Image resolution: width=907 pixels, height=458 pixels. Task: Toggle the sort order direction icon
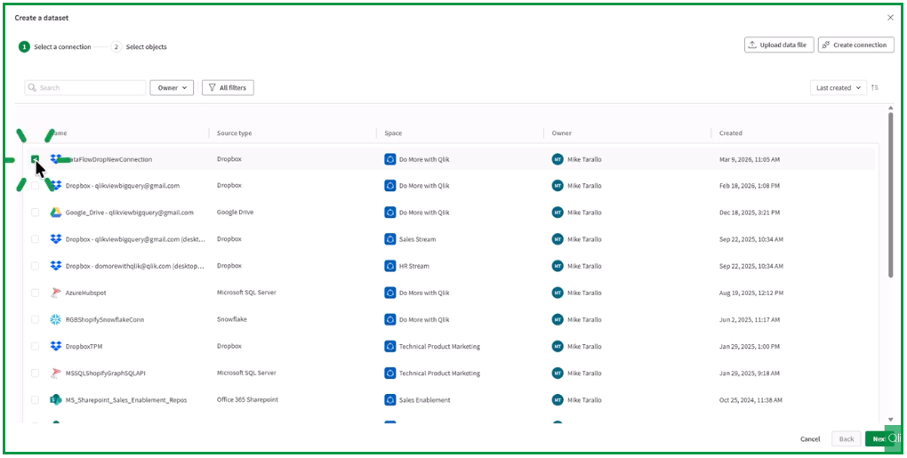[875, 88]
